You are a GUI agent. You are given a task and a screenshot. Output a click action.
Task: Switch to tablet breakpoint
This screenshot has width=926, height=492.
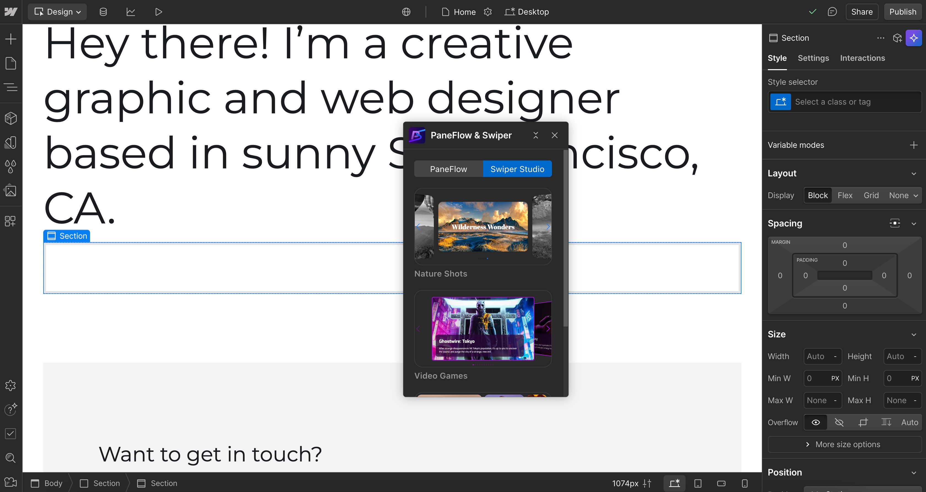698,483
